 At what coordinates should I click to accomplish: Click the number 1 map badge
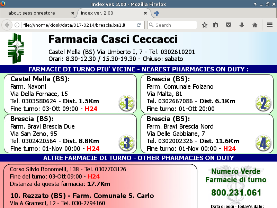click(126, 103)
